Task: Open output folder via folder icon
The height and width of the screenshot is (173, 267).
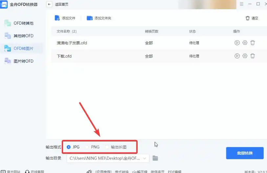Action: click(155, 158)
